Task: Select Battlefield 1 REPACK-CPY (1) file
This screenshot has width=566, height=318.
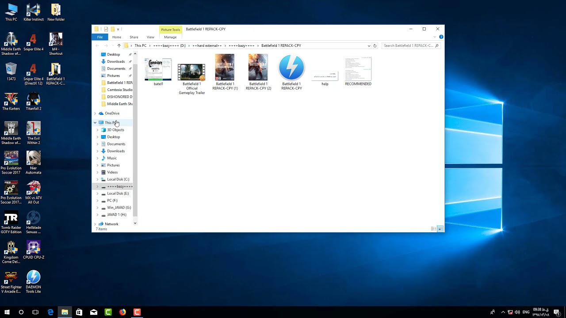Action: (x=225, y=72)
